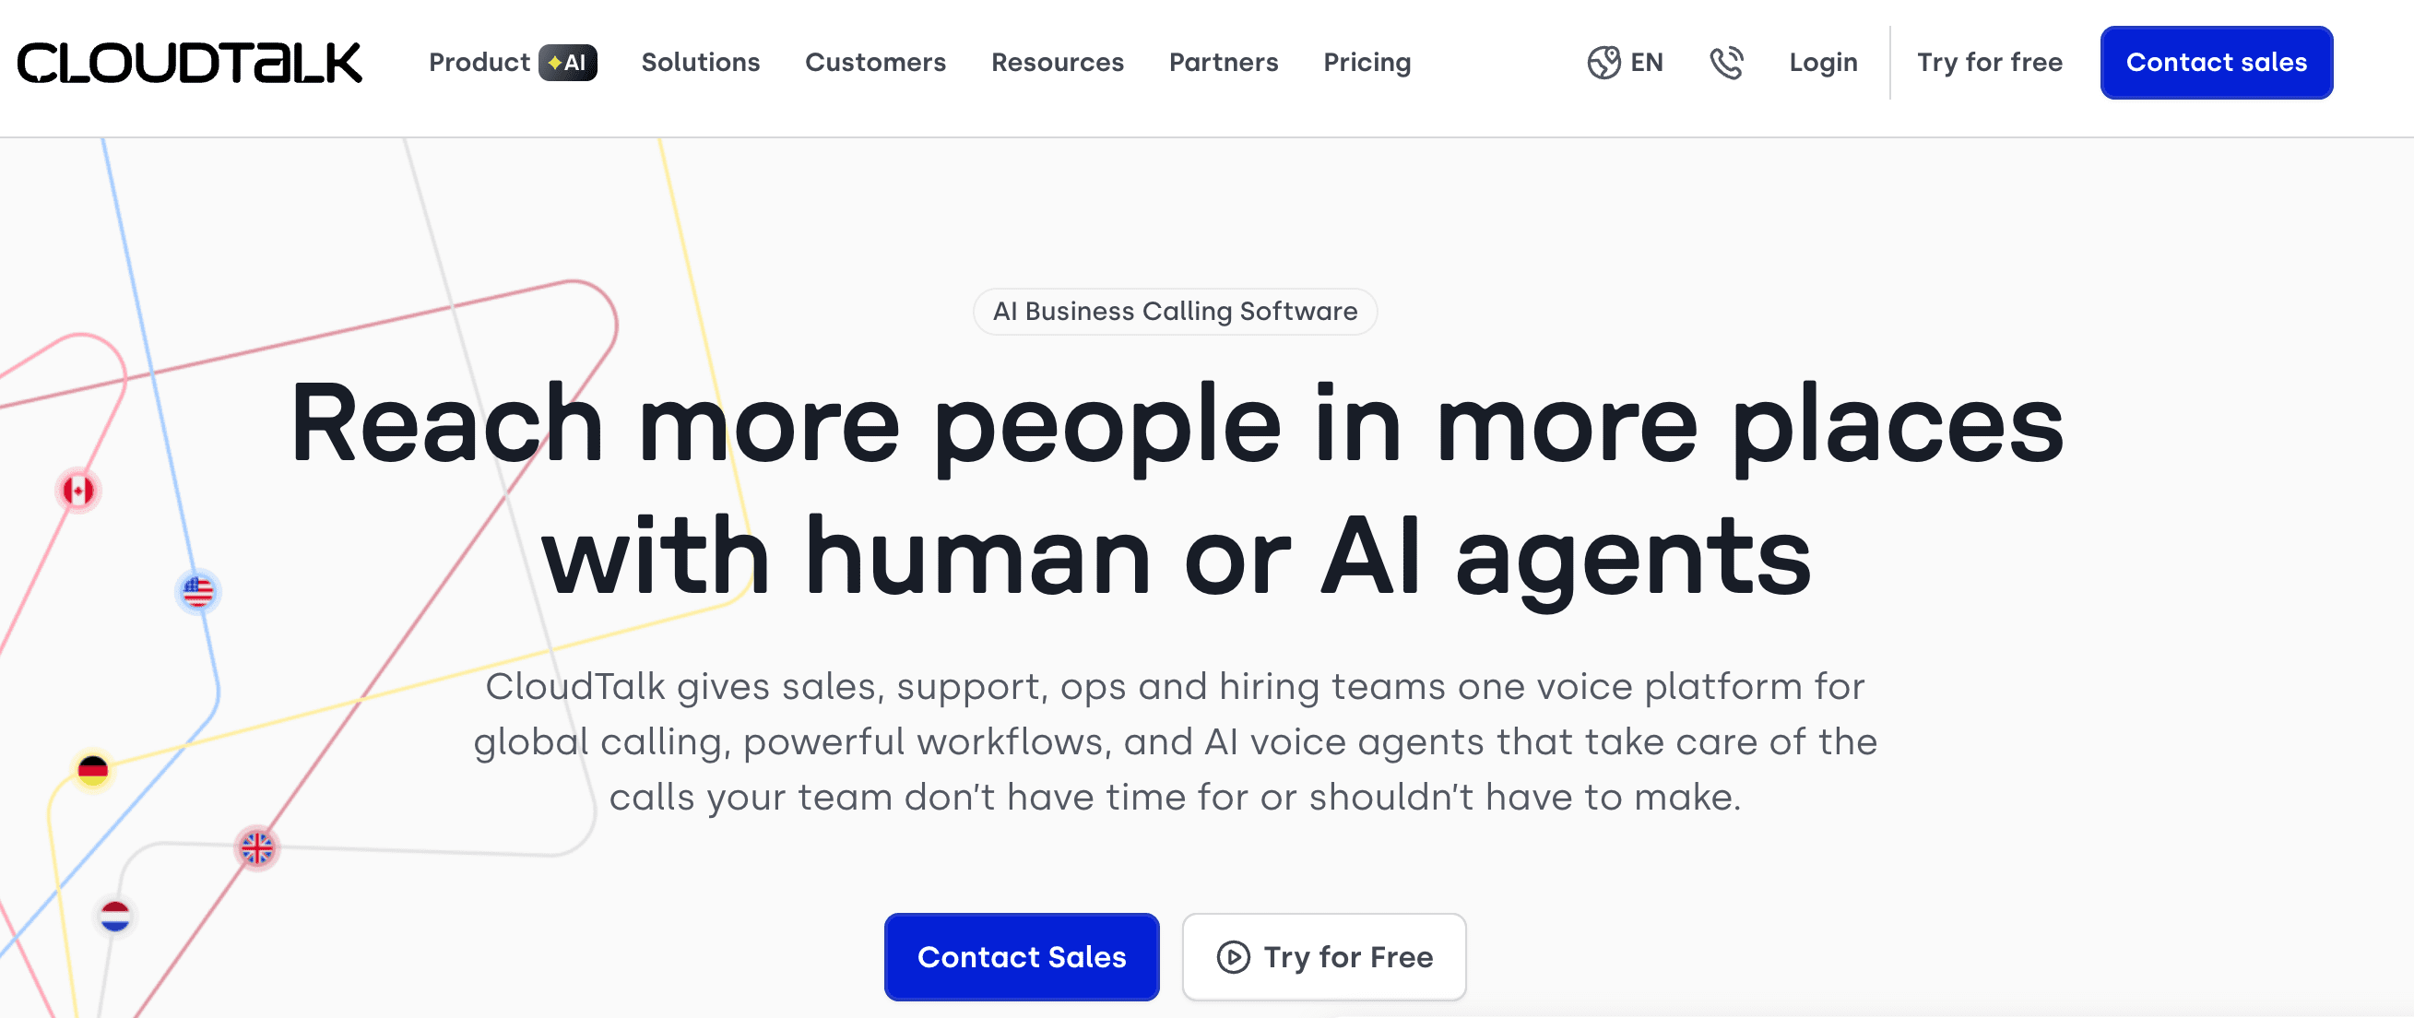Viewport: 2414px width, 1018px height.
Task: Click the play icon in Try for Free
Action: [1233, 957]
